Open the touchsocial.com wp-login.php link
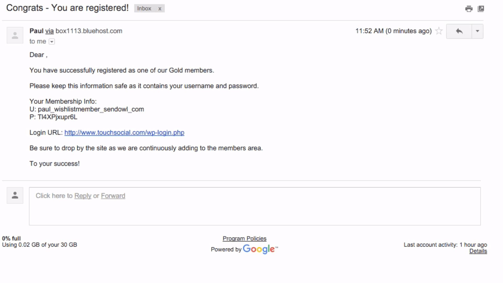Viewport: 503px width, 283px height. click(124, 133)
